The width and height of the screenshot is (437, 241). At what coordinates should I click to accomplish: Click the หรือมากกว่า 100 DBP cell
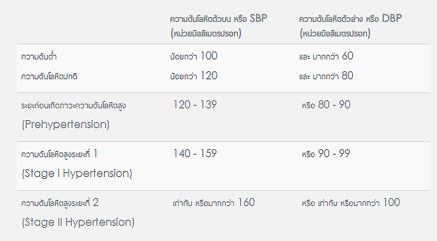(x=351, y=203)
